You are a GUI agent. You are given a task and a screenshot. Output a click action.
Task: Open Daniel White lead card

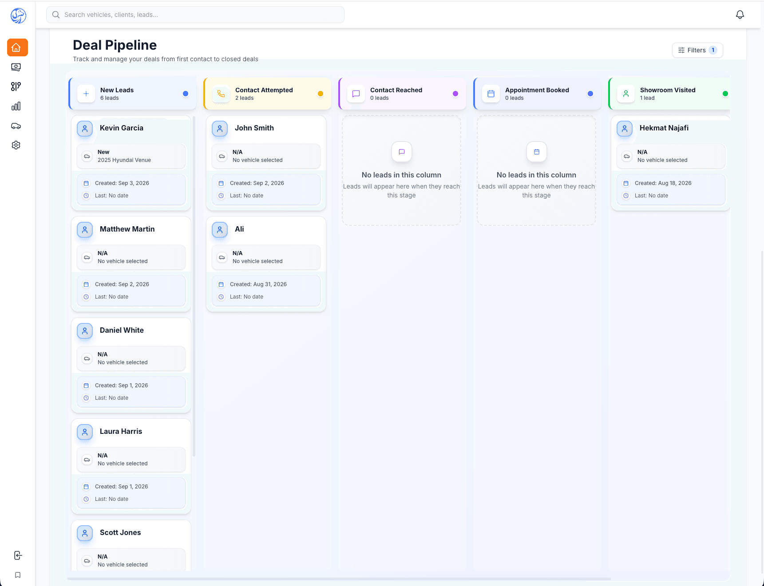click(x=131, y=366)
